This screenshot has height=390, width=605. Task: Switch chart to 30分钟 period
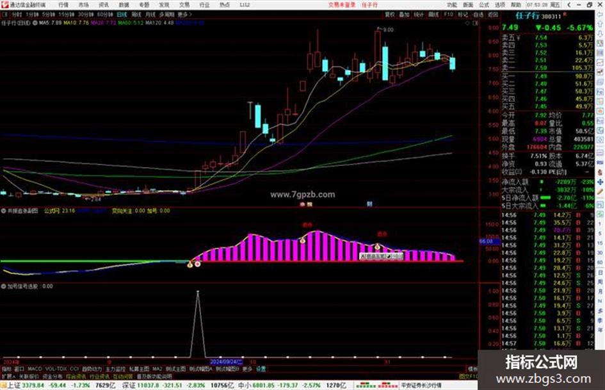point(85,14)
